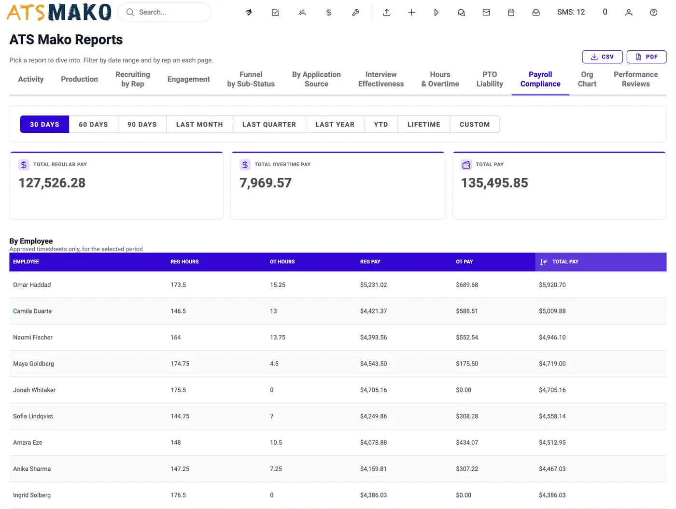Open the Engagement tab
This screenshot has width=676, height=509.
click(189, 79)
